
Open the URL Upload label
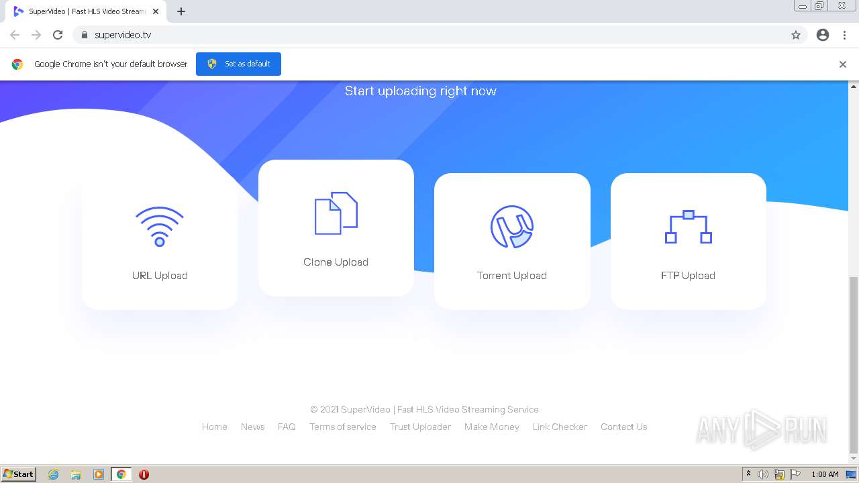[160, 276]
